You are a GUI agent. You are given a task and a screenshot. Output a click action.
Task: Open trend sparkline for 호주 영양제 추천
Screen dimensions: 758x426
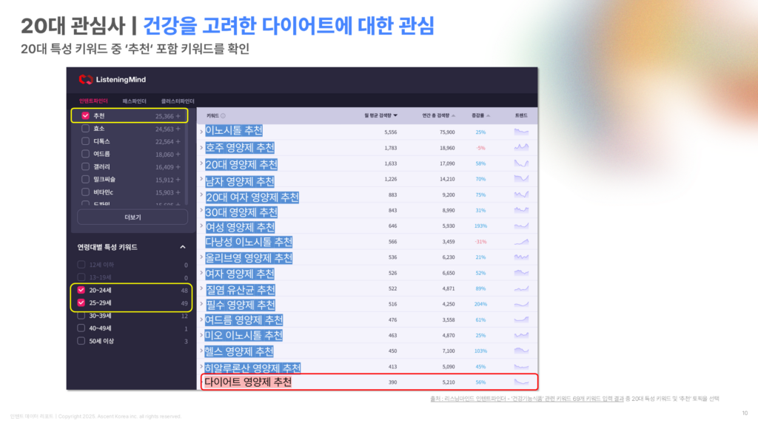(x=521, y=147)
